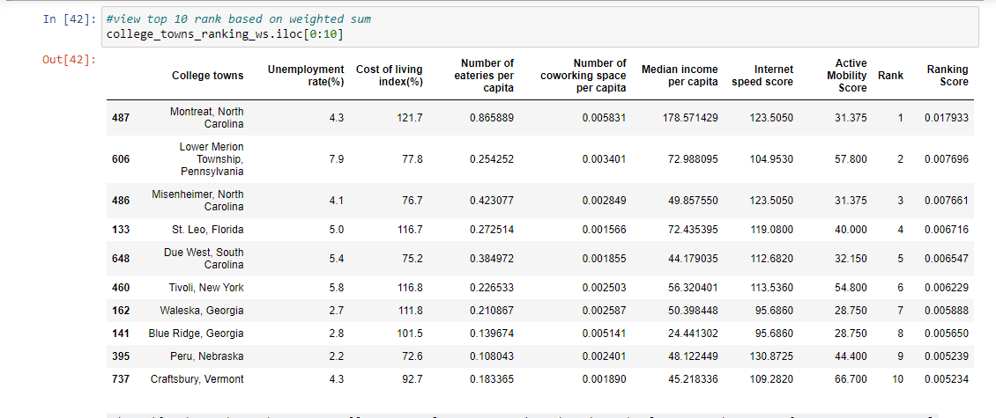Image resolution: width=996 pixels, height=418 pixels.
Task: Click the 'Ranking Score' column header
Action: pos(948,76)
